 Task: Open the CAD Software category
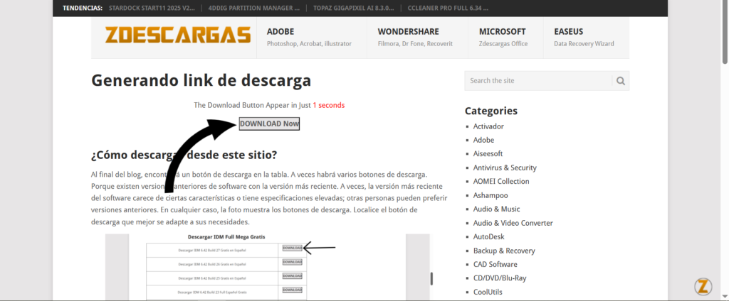click(495, 264)
